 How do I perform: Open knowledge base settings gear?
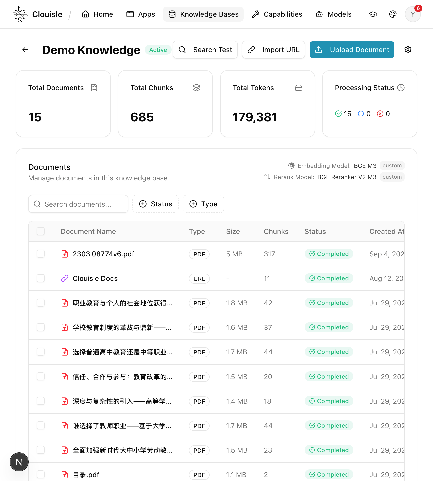click(408, 50)
